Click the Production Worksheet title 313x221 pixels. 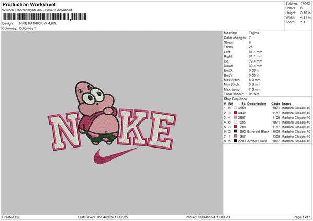(x=29, y=4)
